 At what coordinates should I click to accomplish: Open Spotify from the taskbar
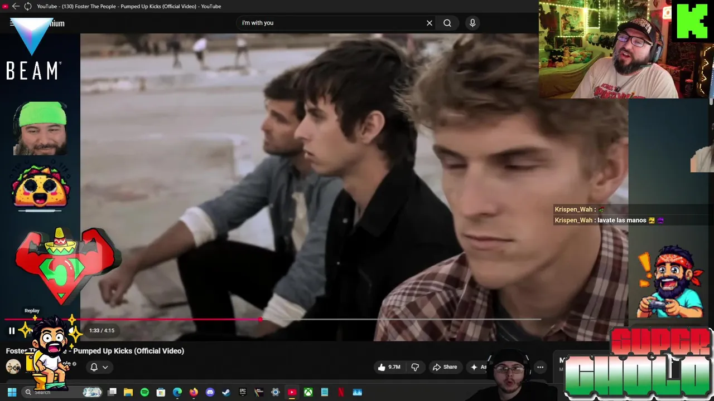[x=144, y=392]
